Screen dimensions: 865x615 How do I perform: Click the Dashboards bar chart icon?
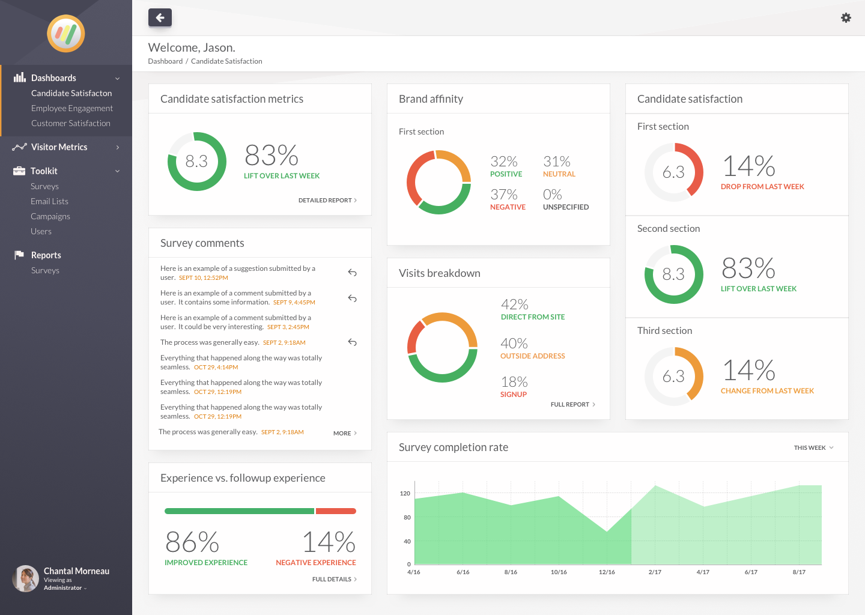20,77
